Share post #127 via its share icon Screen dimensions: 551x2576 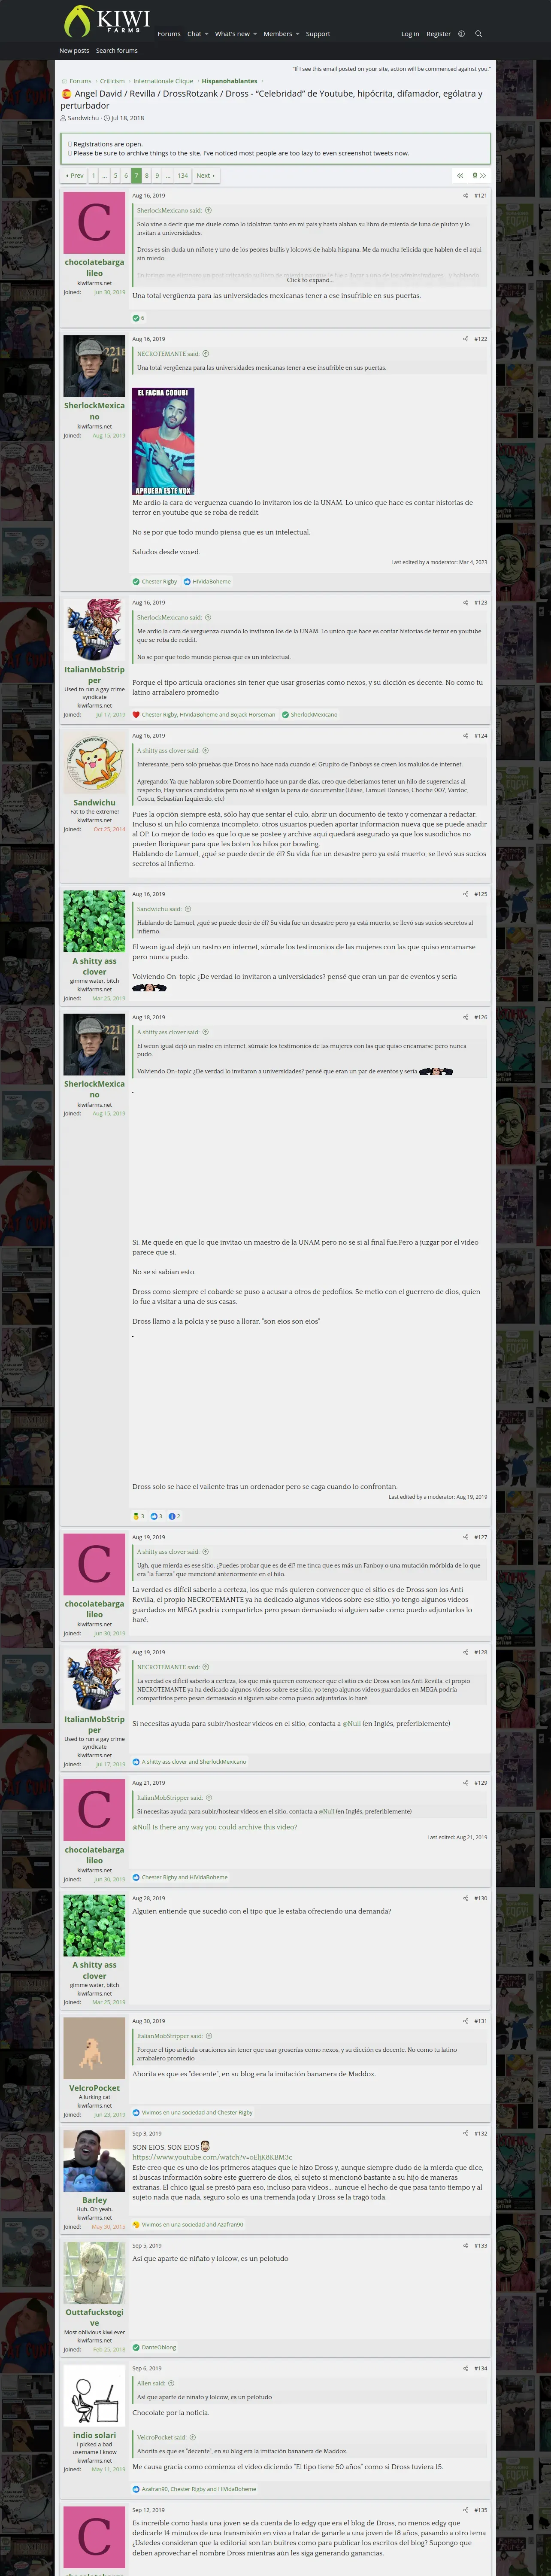(465, 1537)
